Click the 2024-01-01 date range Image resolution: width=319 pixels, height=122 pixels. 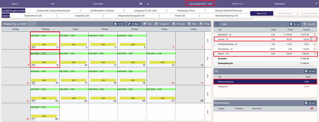239,4
